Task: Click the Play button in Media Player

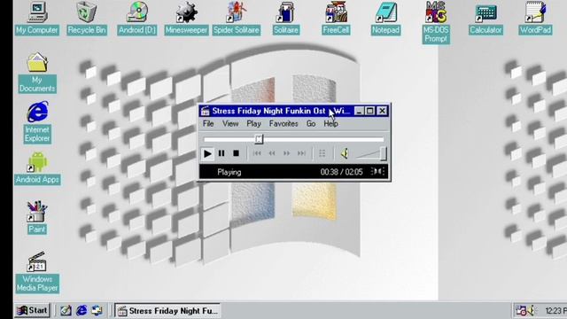Action: click(207, 153)
